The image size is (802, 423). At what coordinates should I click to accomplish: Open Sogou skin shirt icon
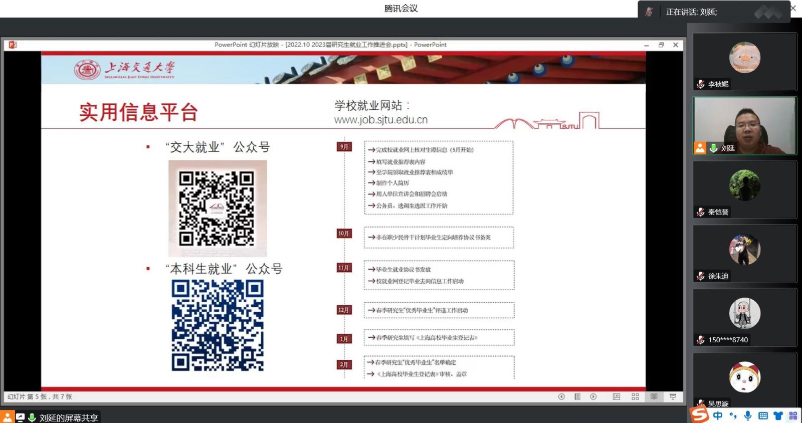778,415
